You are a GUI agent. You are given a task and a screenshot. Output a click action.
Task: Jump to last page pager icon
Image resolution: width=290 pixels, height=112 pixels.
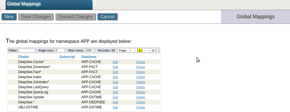tap(149, 50)
